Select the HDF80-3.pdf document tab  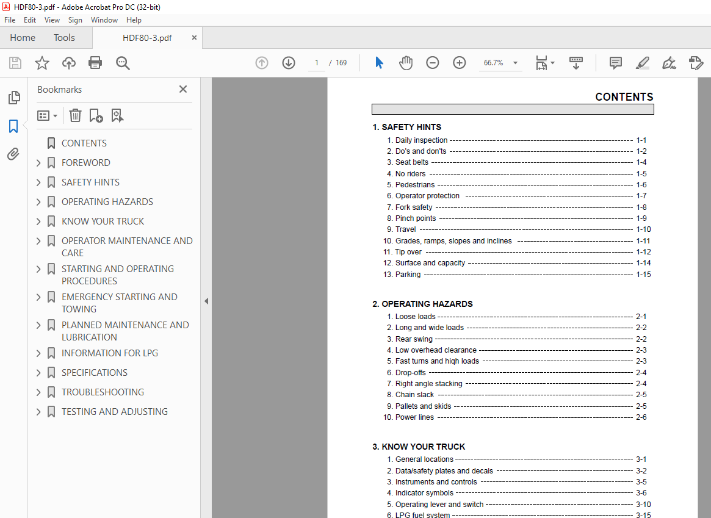point(147,38)
